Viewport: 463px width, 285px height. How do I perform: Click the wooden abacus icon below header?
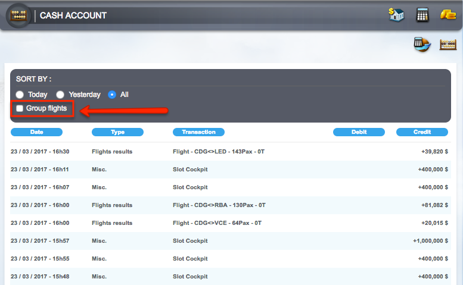pyautogui.click(x=448, y=45)
